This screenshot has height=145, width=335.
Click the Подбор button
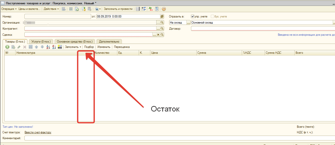tap(89, 47)
